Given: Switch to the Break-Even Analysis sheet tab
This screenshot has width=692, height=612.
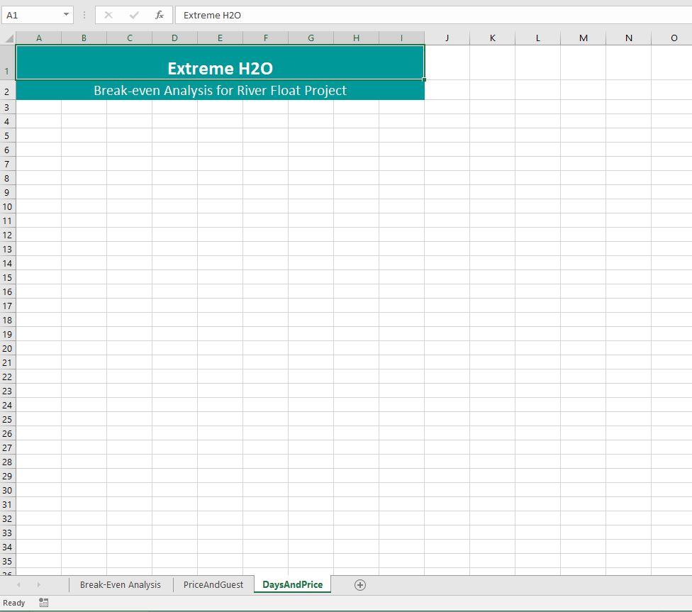Looking at the screenshot, I should point(120,584).
